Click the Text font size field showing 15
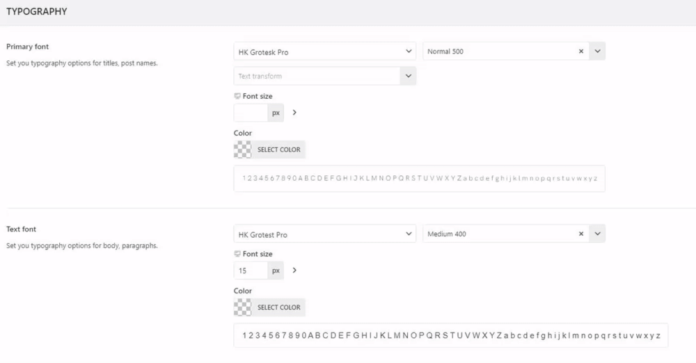Image resolution: width=696 pixels, height=363 pixels. tap(251, 271)
